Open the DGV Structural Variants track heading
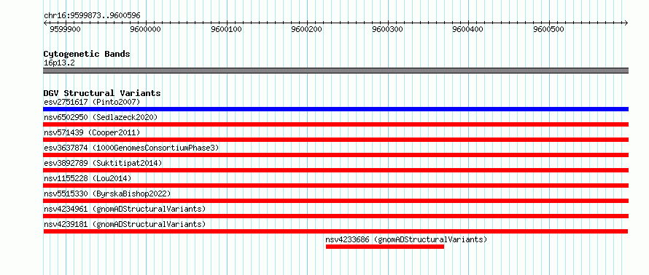This screenshot has height=275, width=649. click(102, 93)
